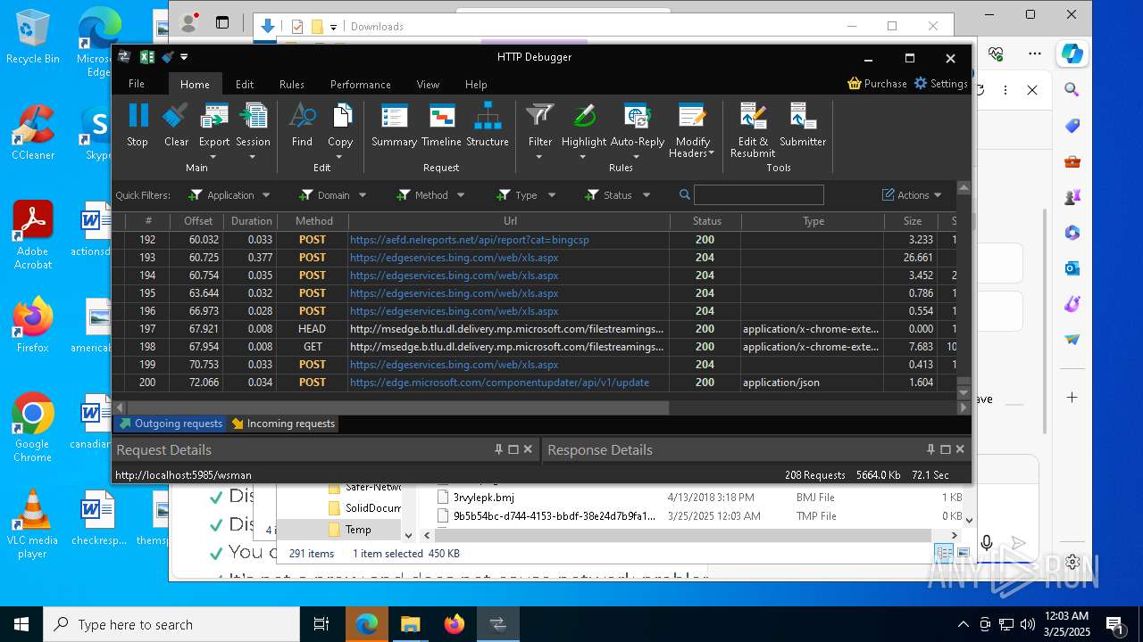
Task: Clear the captured requests list
Action: 176,125
